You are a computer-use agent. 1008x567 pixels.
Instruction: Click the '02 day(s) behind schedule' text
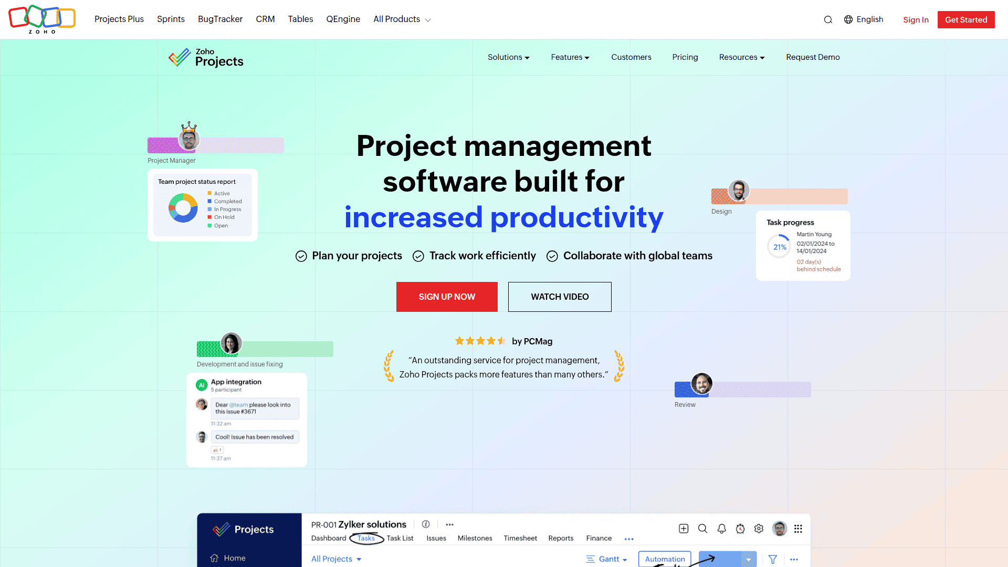(818, 266)
